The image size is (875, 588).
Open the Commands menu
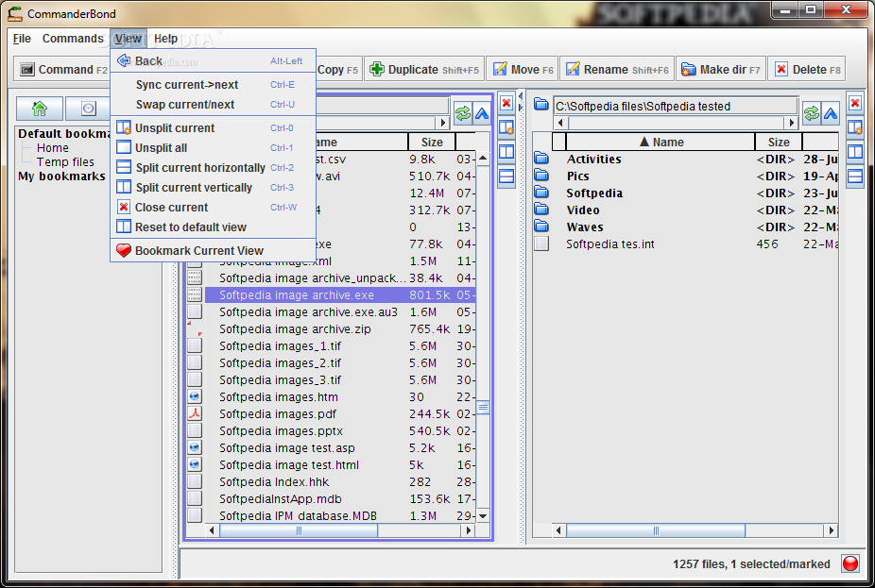[x=73, y=39]
